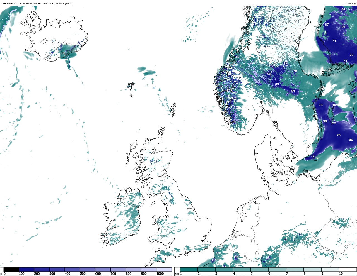Click the 400–500 m legend swatch
This screenshot has width=357, height=276.
[x=72, y=269]
